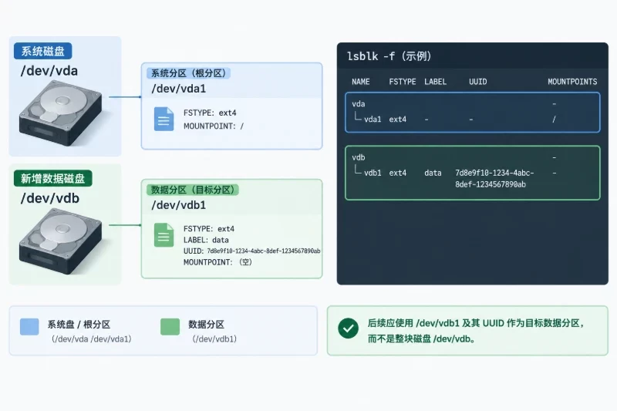Click ext4 in the vdb1 terminal row

[x=398, y=173]
